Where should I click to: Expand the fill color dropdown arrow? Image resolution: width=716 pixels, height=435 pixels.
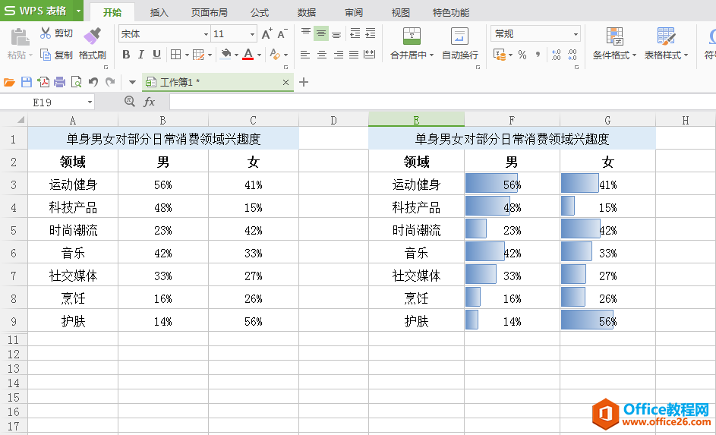237,55
